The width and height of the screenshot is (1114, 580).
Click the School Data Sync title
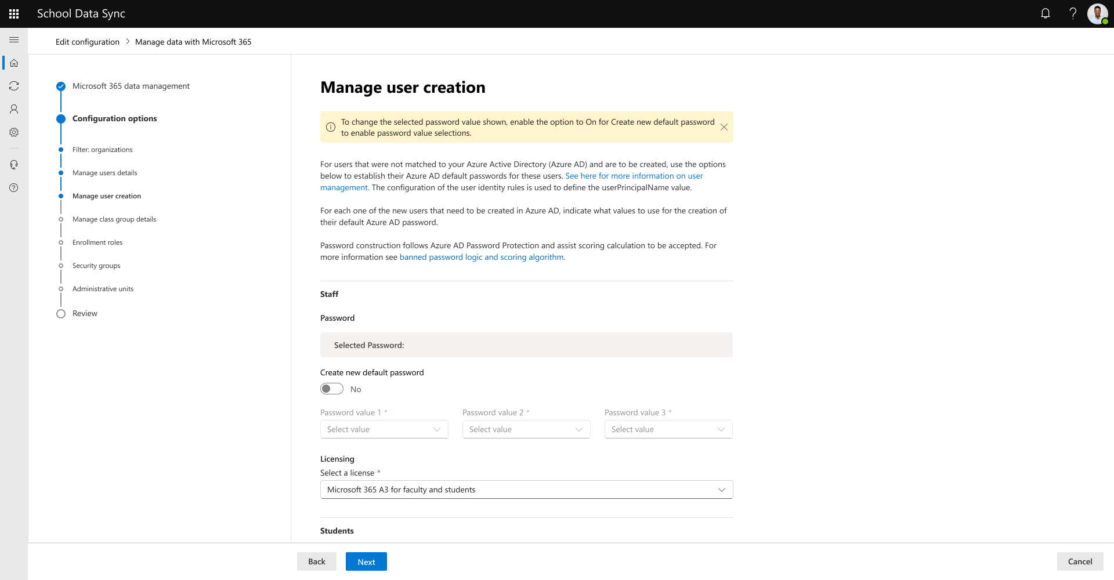click(x=81, y=13)
